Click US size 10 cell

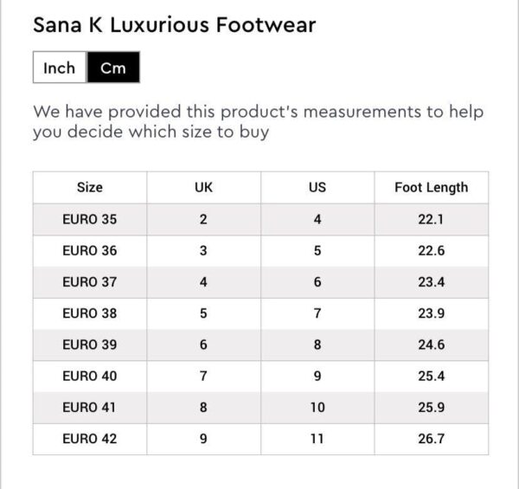tap(317, 407)
